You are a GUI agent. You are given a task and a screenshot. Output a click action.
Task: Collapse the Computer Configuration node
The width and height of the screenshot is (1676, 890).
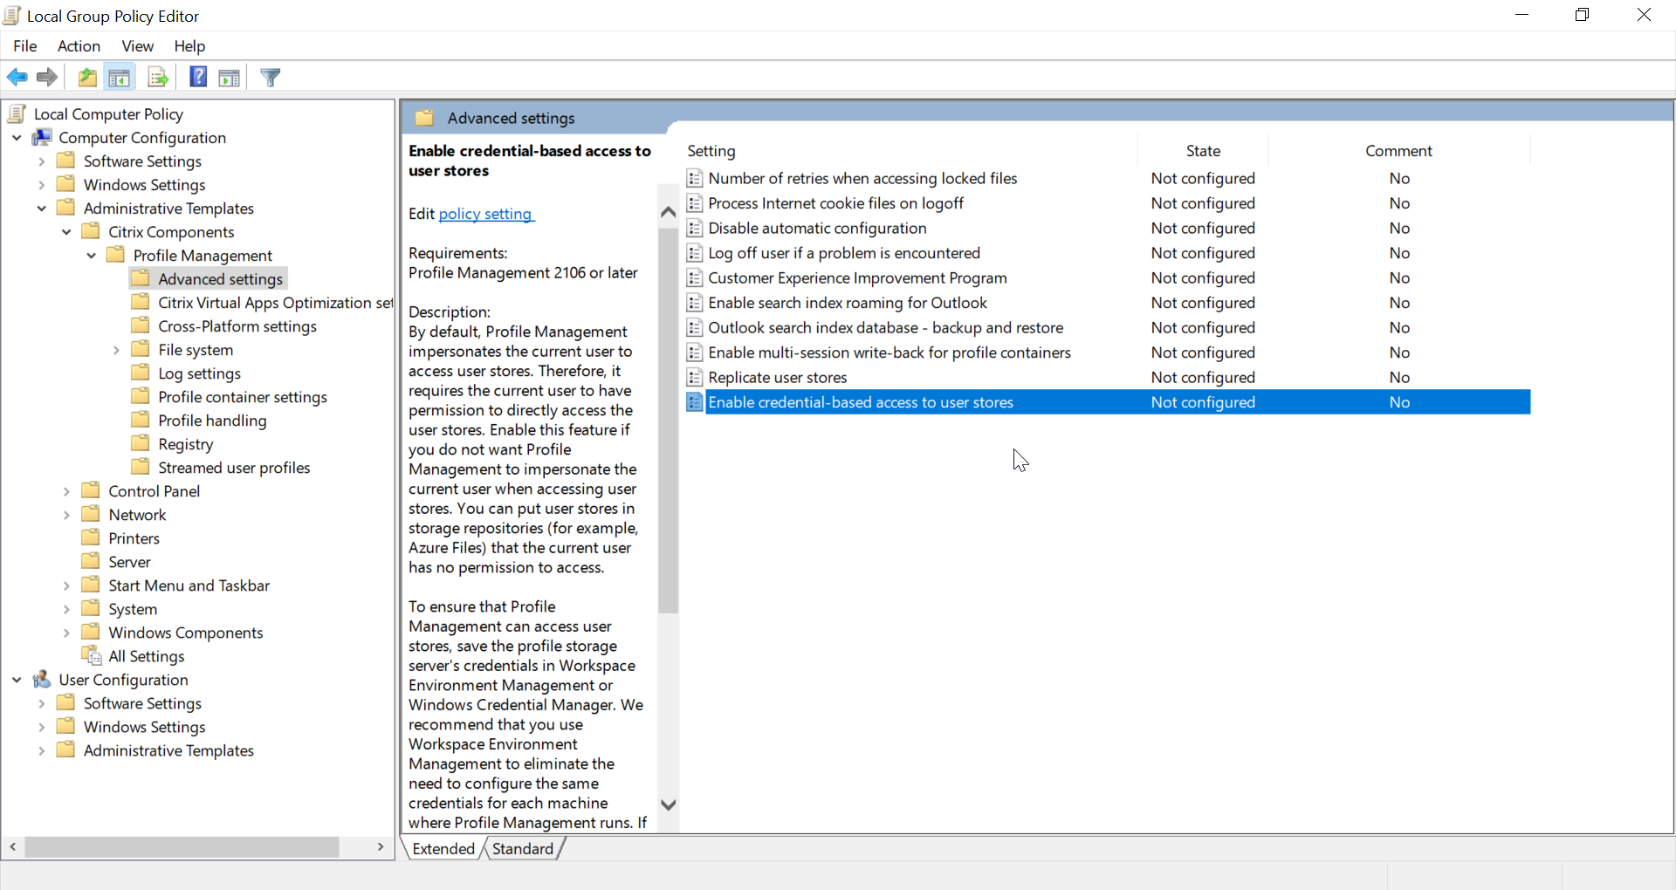pyautogui.click(x=17, y=137)
